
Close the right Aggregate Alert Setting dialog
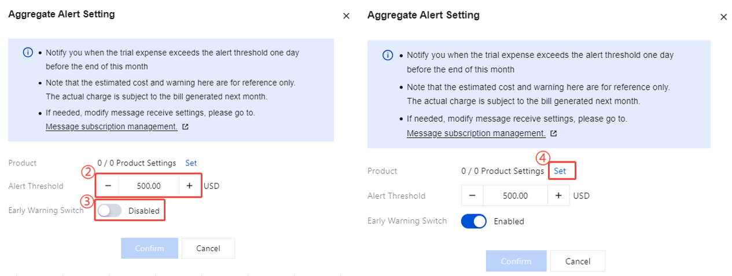pos(723,17)
